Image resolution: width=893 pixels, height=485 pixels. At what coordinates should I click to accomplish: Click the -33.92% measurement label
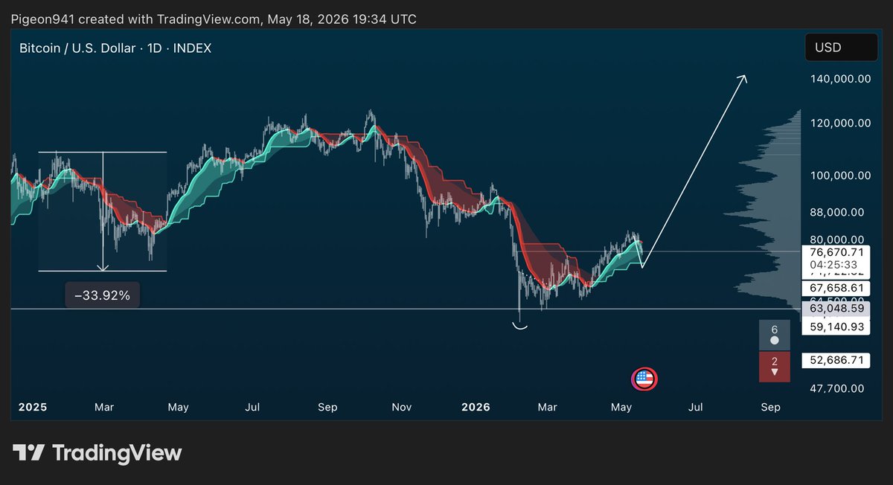coord(103,295)
